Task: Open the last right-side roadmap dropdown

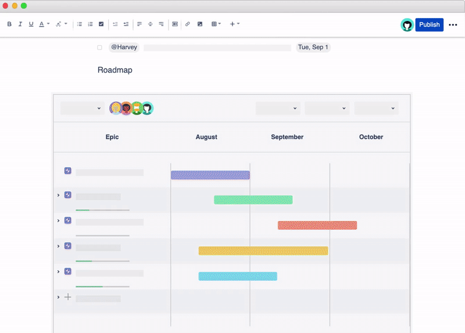Action: pyautogui.click(x=376, y=108)
